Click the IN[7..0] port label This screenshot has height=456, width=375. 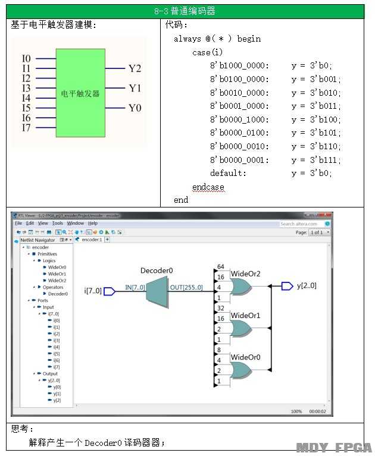[135, 287]
